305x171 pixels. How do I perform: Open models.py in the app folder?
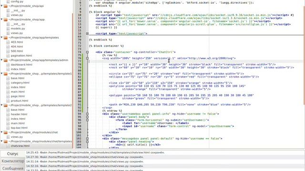coord(18,28)
